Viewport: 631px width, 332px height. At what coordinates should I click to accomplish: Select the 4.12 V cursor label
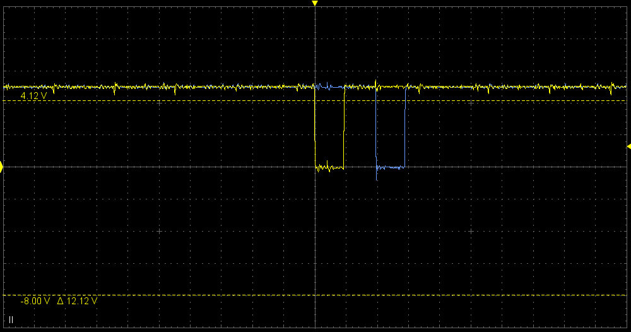(33, 96)
